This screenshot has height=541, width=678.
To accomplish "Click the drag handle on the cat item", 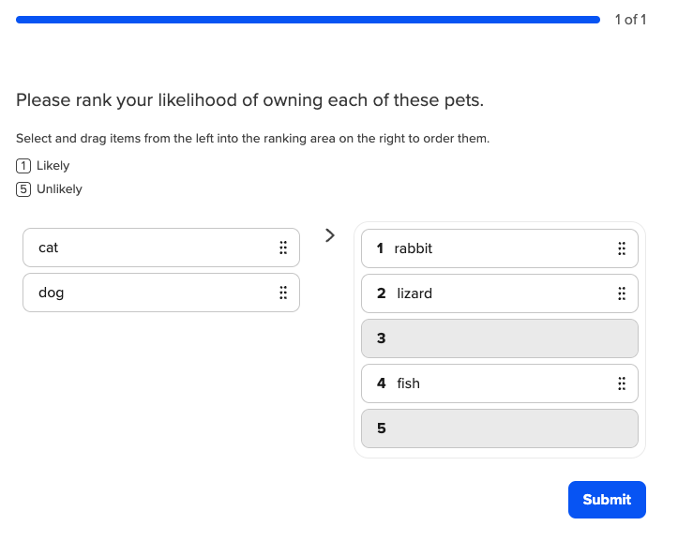I will (x=282, y=248).
